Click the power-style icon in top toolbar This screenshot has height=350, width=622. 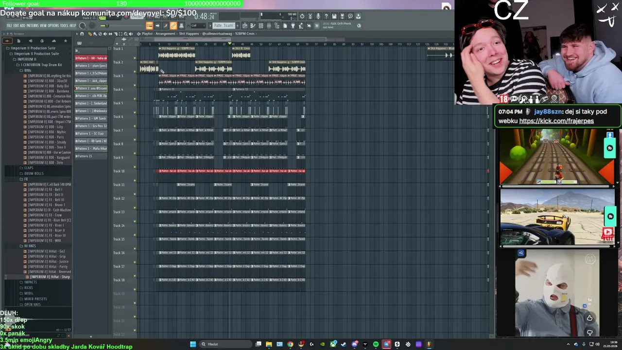tap(302, 16)
